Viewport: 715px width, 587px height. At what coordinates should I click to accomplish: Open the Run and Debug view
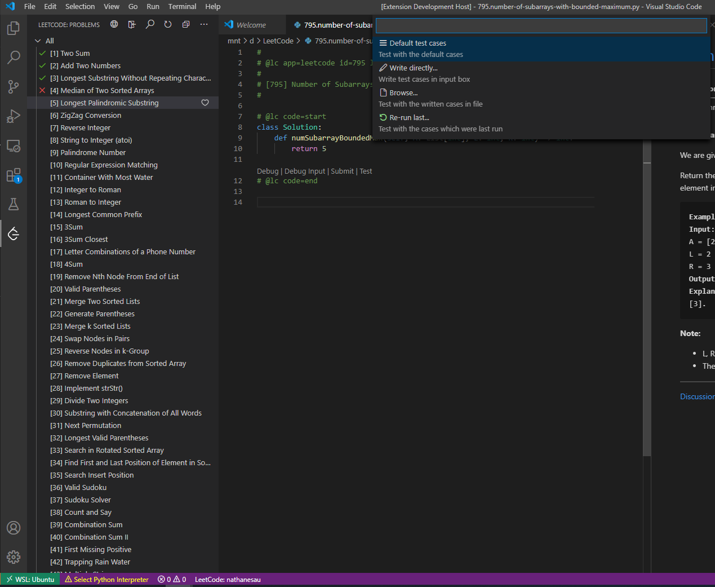[14, 116]
